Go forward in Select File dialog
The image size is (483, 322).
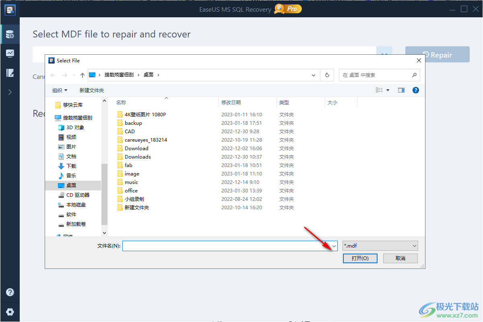pos(65,75)
